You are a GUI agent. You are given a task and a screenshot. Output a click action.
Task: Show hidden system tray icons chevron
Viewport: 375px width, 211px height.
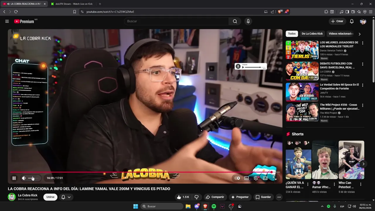322,206
